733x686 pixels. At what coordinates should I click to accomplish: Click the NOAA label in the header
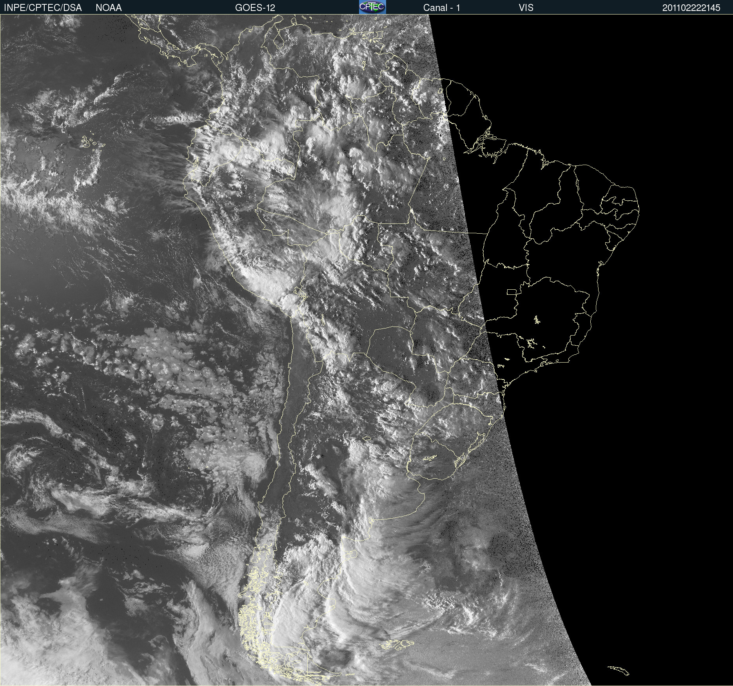coord(109,8)
